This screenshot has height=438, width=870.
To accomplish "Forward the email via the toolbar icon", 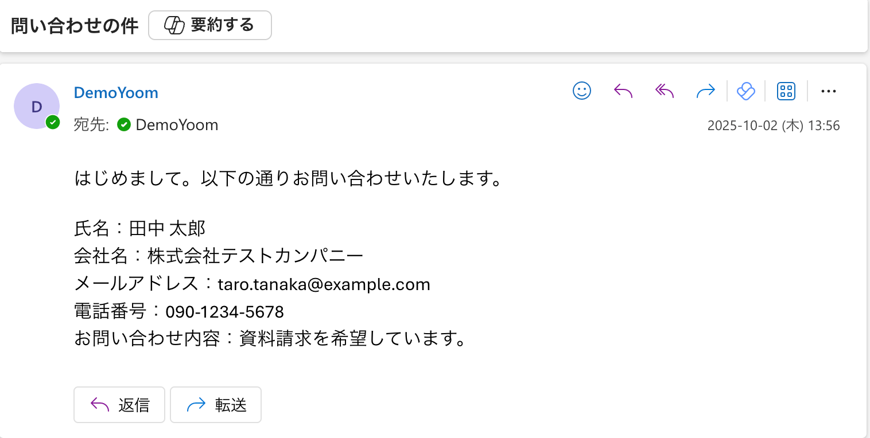I will [x=705, y=91].
